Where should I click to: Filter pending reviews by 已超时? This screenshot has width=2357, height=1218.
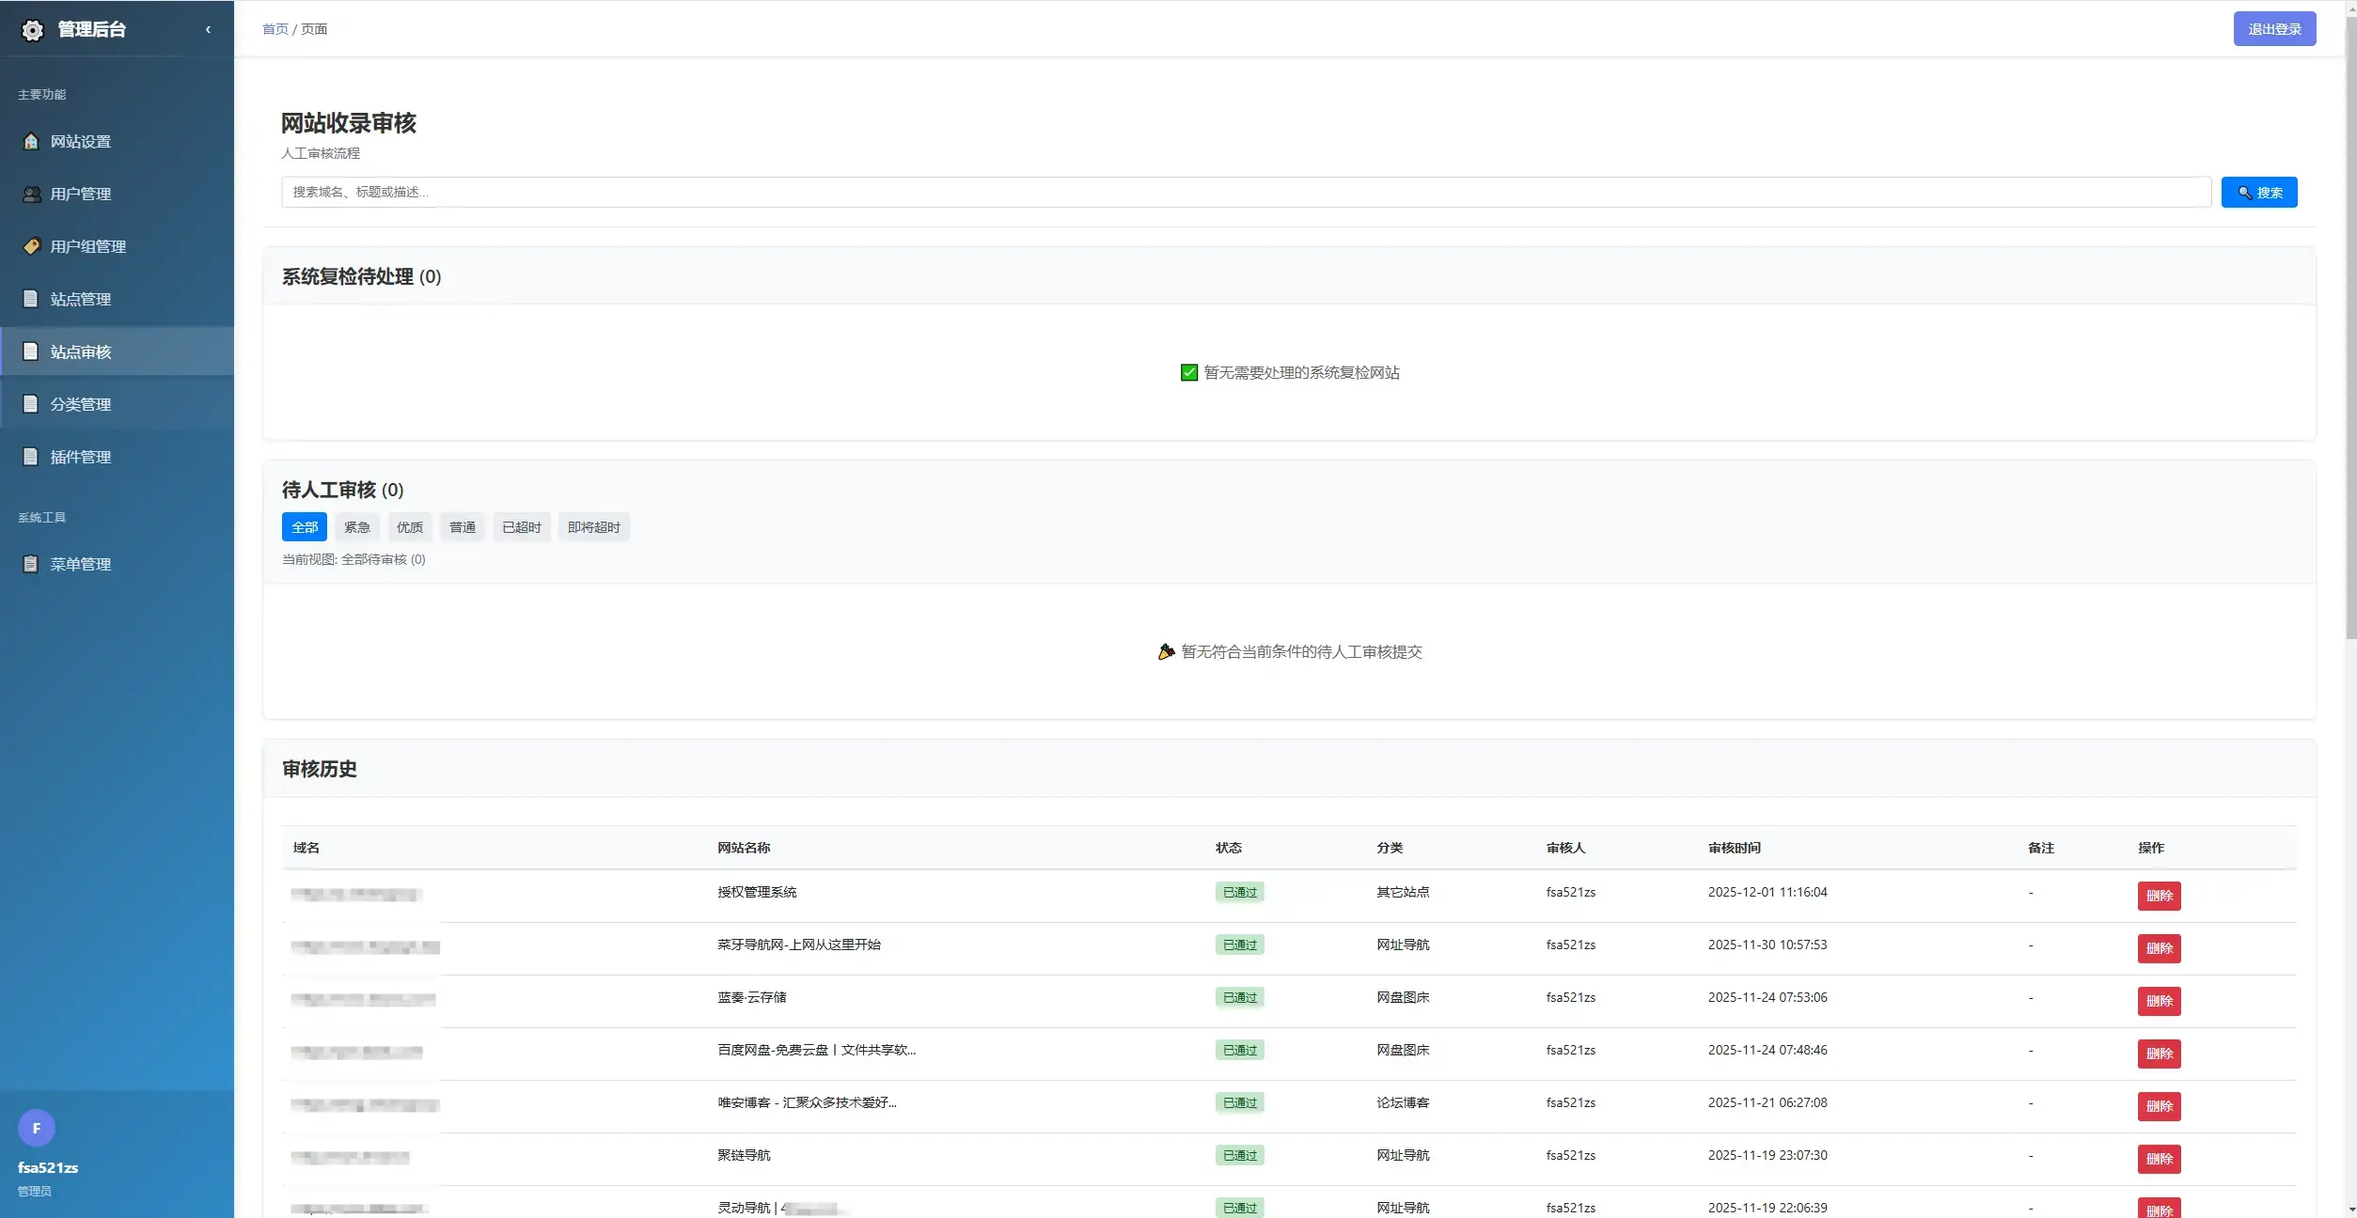click(x=521, y=527)
